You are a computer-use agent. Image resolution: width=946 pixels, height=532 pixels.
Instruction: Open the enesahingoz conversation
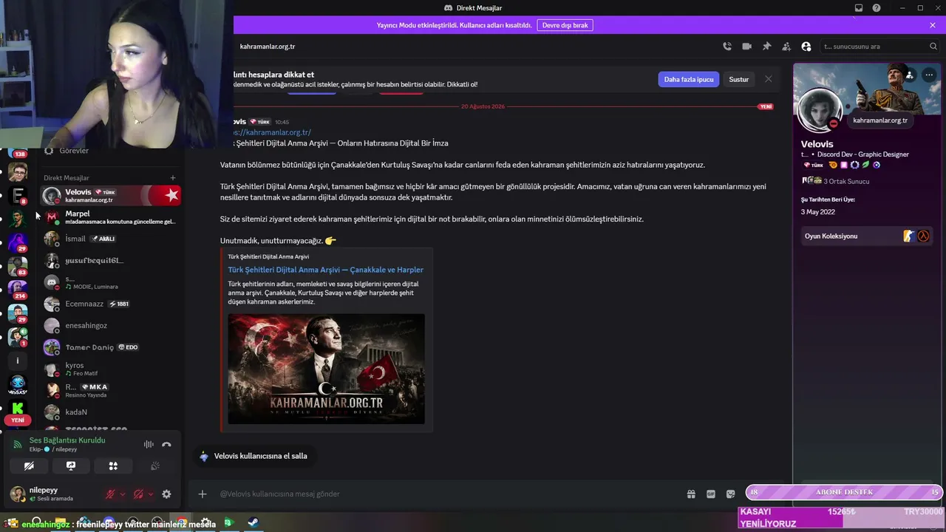[111, 325]
